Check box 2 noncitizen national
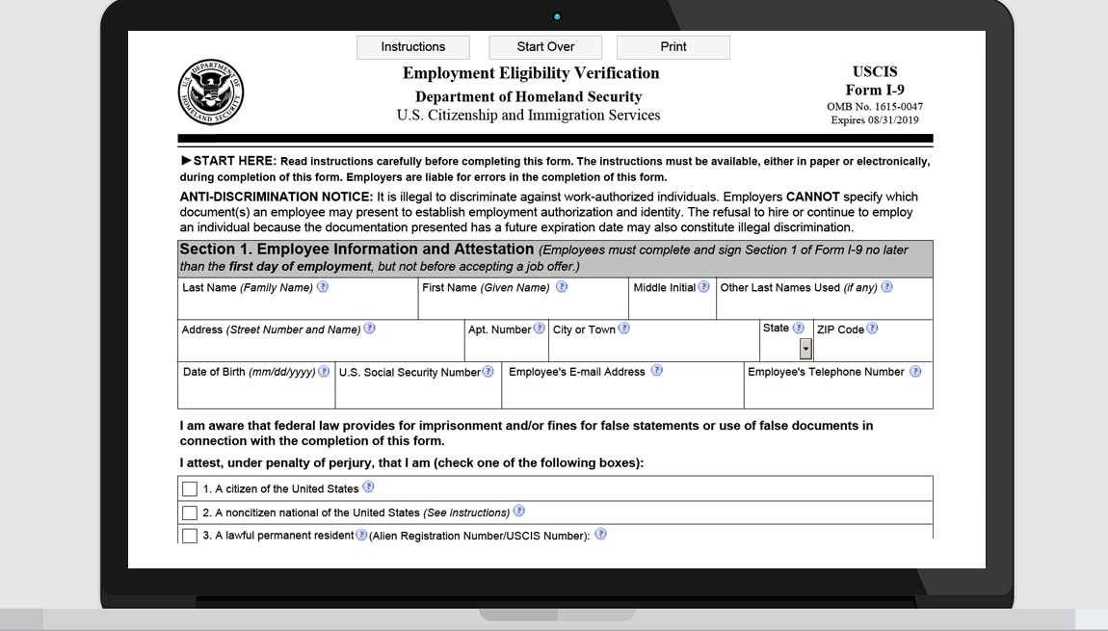 tap(190, 513)
